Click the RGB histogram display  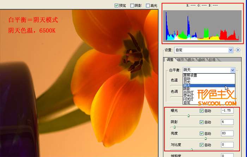[x=202, y=26]
